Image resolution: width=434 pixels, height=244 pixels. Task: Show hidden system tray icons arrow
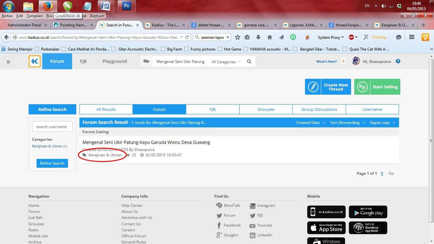pos(376,6)
